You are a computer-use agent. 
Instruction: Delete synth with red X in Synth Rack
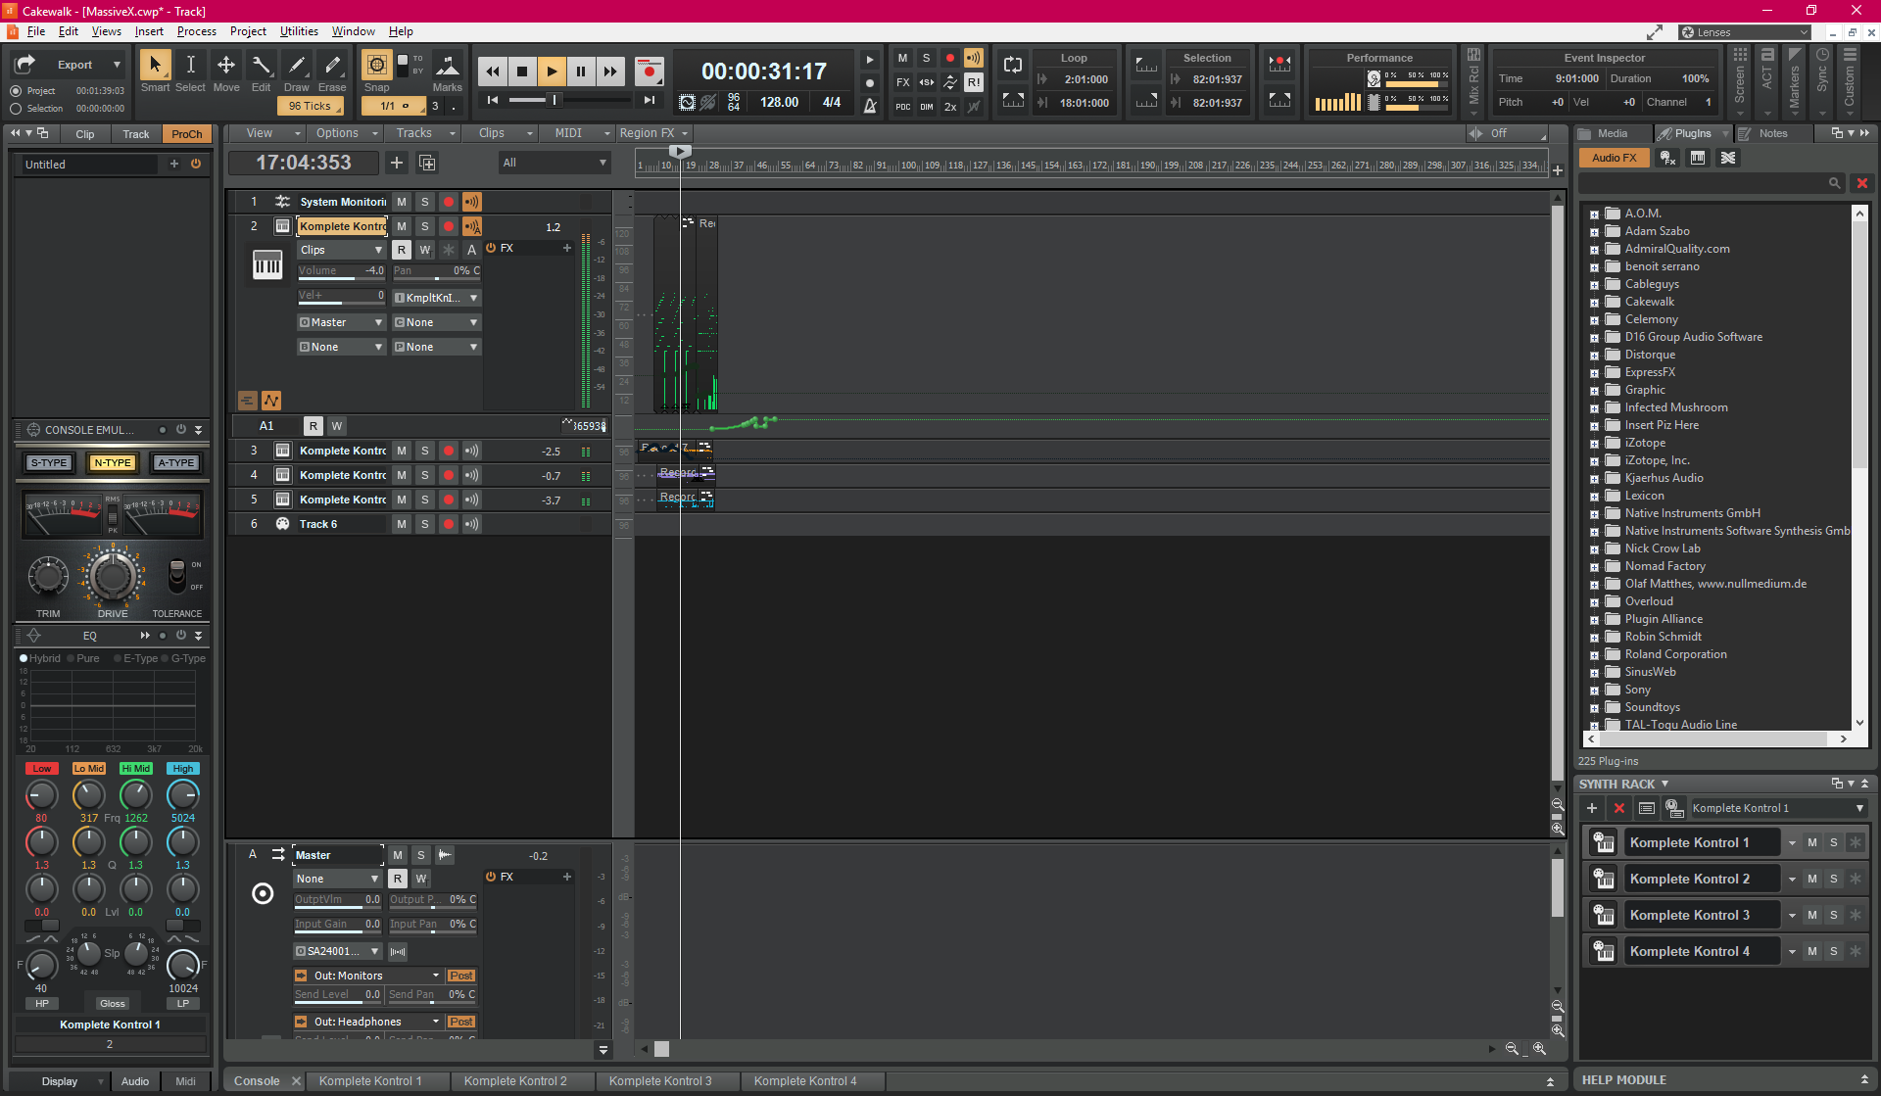point(1619,808)
